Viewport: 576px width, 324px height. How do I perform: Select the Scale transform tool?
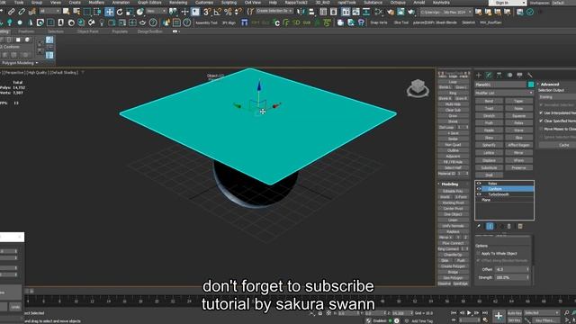(x=130, y=12)
